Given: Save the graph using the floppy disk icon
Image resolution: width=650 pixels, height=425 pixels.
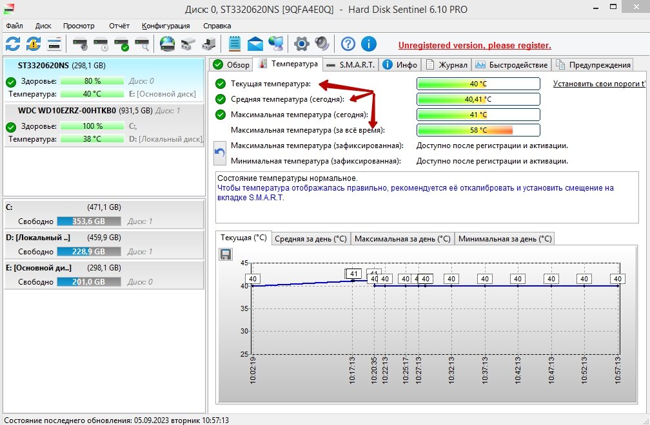Looking at the screenshot, I should pos(226,254).
